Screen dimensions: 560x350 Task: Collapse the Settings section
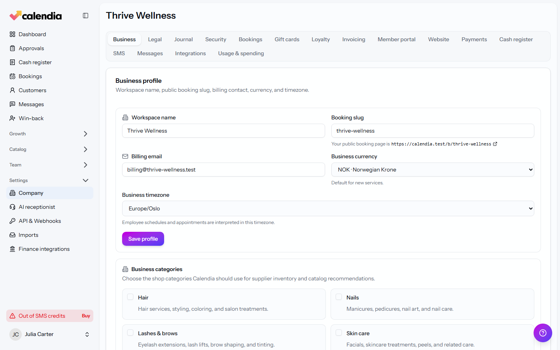(x=50, y=180)
